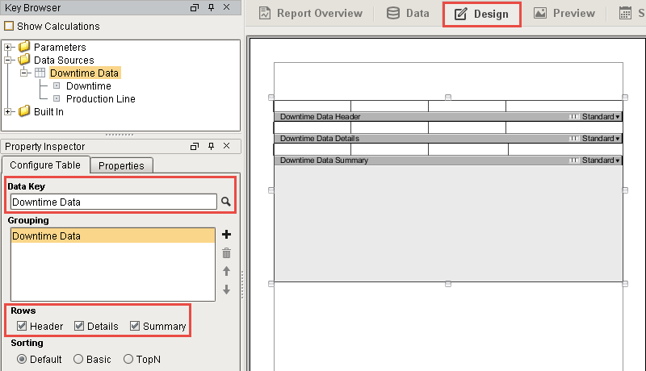Expand the Parameters folder node
646x371 pixels.
point(7,47)
